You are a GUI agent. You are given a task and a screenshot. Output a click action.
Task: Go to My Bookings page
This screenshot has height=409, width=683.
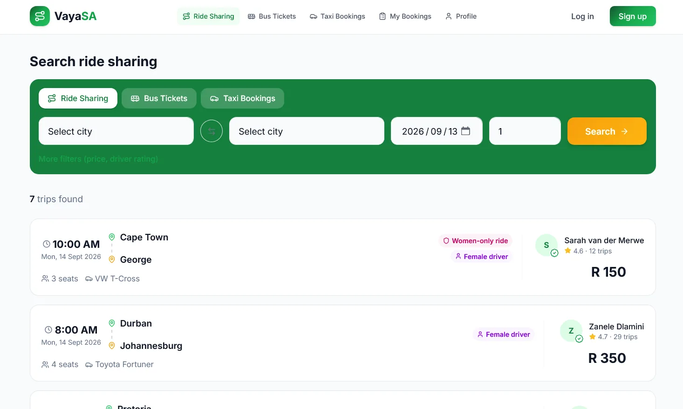(405, 16)
